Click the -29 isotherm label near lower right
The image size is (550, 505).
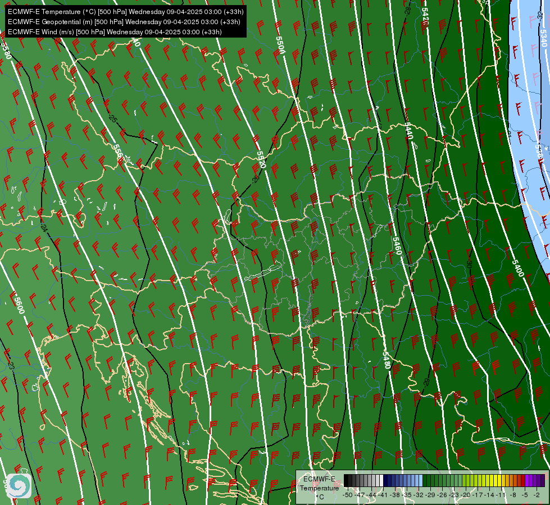pos(426,382)
